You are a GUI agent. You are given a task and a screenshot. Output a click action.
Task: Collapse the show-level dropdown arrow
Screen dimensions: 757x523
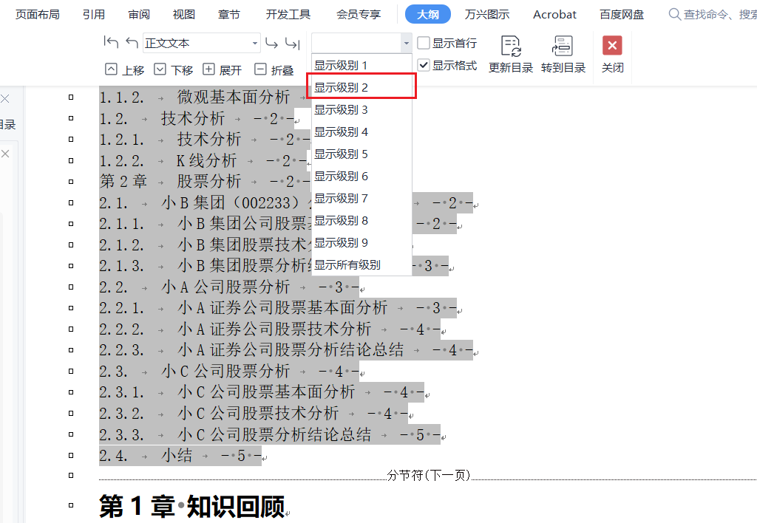click(405, 43)
